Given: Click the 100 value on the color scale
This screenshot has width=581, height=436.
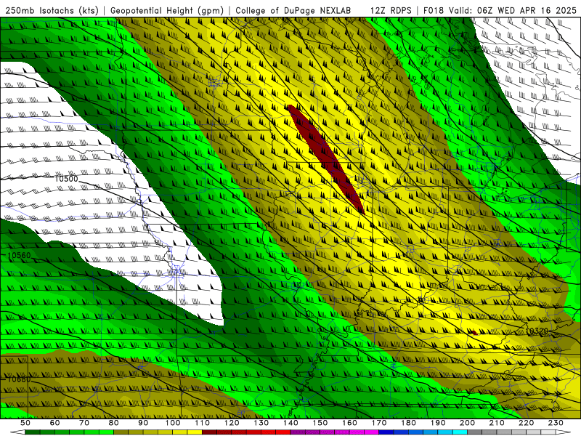Looking at the screenshot, I should 173,423.
